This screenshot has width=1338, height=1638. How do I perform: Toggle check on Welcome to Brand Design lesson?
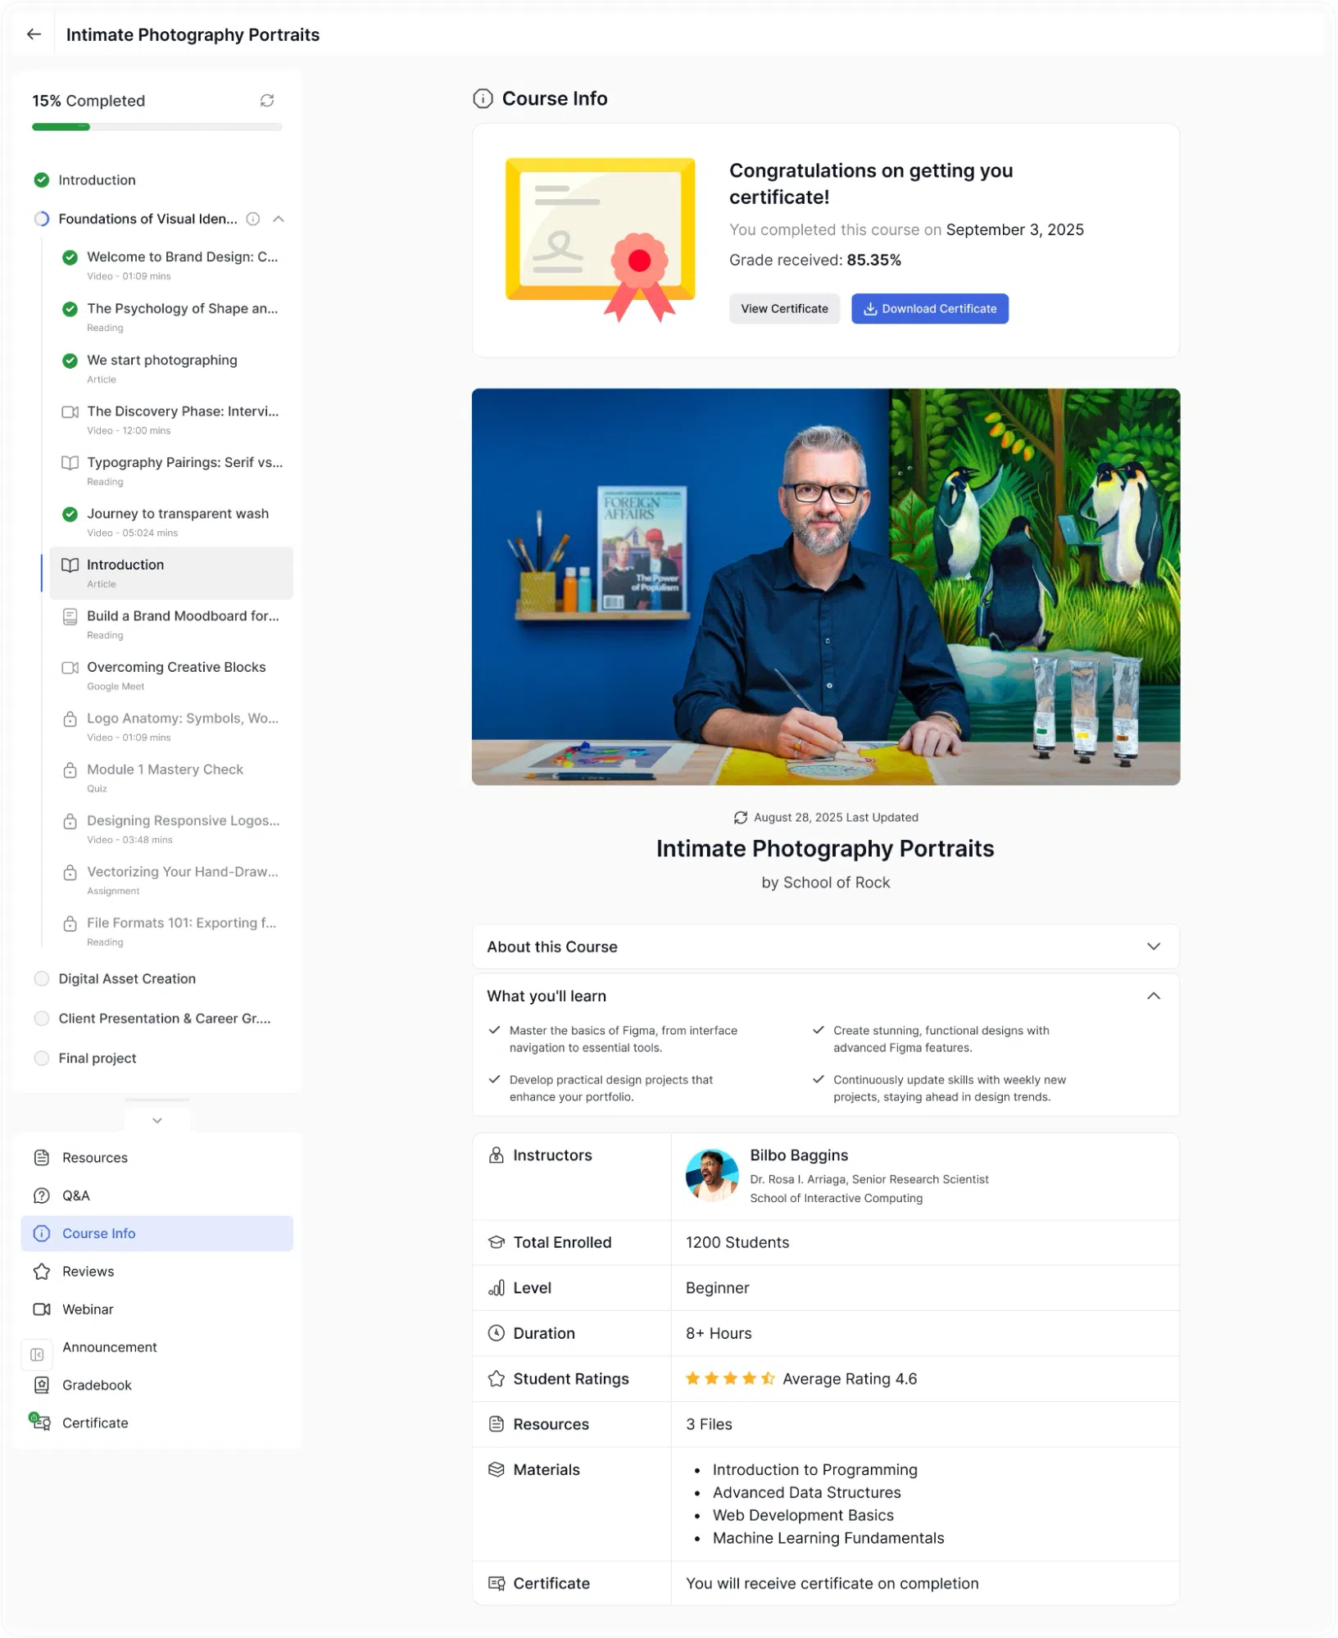pos(70,257)
